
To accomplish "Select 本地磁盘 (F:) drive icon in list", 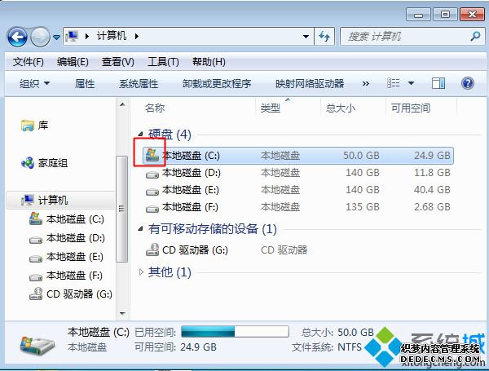I will tap(152, 209).
